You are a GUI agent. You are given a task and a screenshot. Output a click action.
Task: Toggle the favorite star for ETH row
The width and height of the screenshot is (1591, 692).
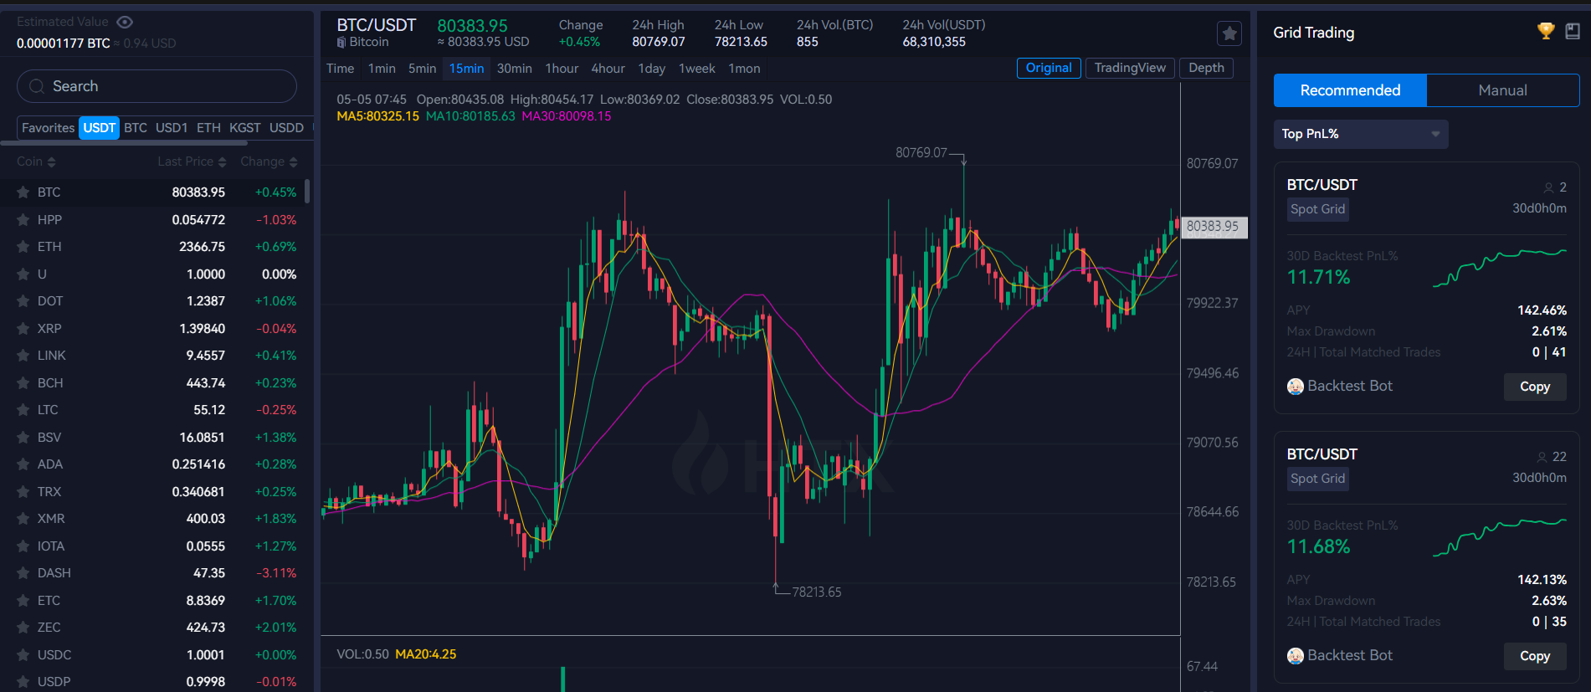click(23, 247)
